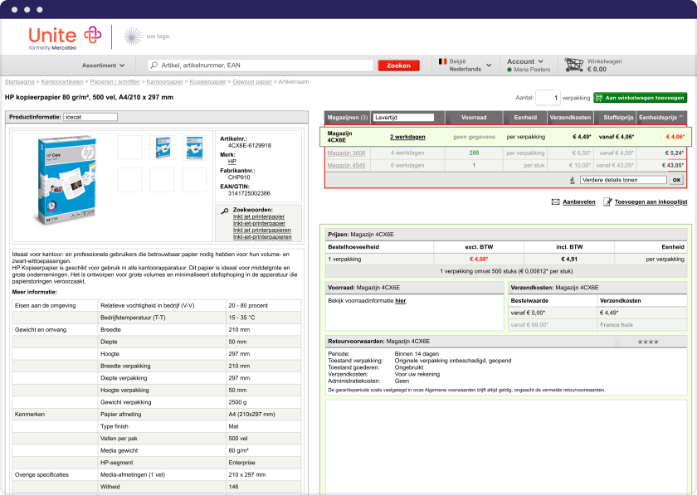Click the HP brand link under Merk
The image size is (697, 495).
tap(232, 162)
